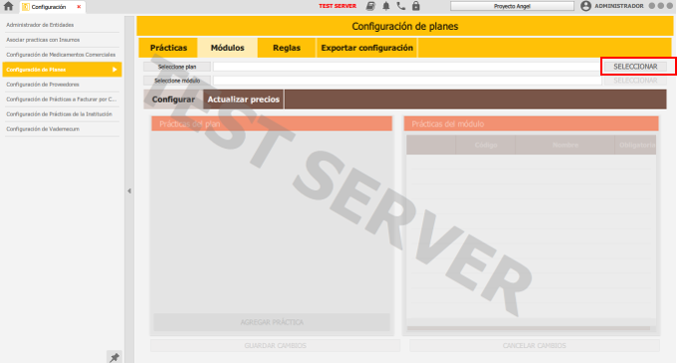Switch to the Reglas tab
The height and width of the screenshot is (363, 678).
[287, 48]
